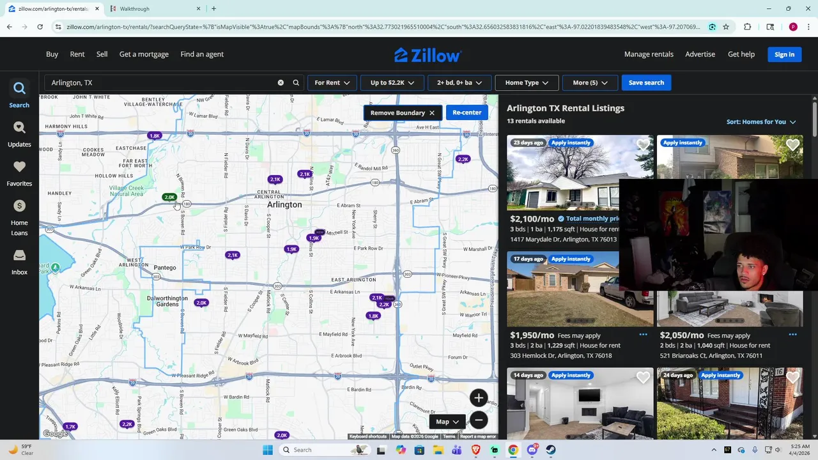818x460 pixels.
Task: Click the Re-center map button
Action: [x=467, y=112]
